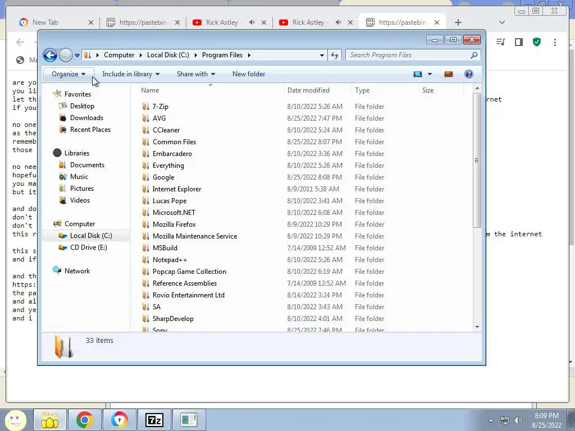Select the AVG folder icon
Screen dimensions: 575x431
145,118
